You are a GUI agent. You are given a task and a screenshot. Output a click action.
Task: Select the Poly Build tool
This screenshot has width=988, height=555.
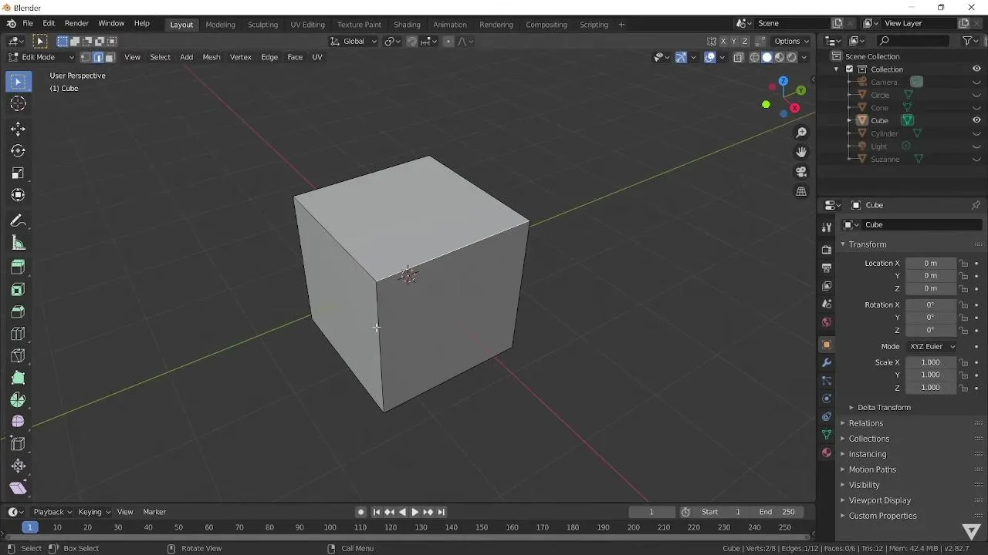[x=19, y=378]
